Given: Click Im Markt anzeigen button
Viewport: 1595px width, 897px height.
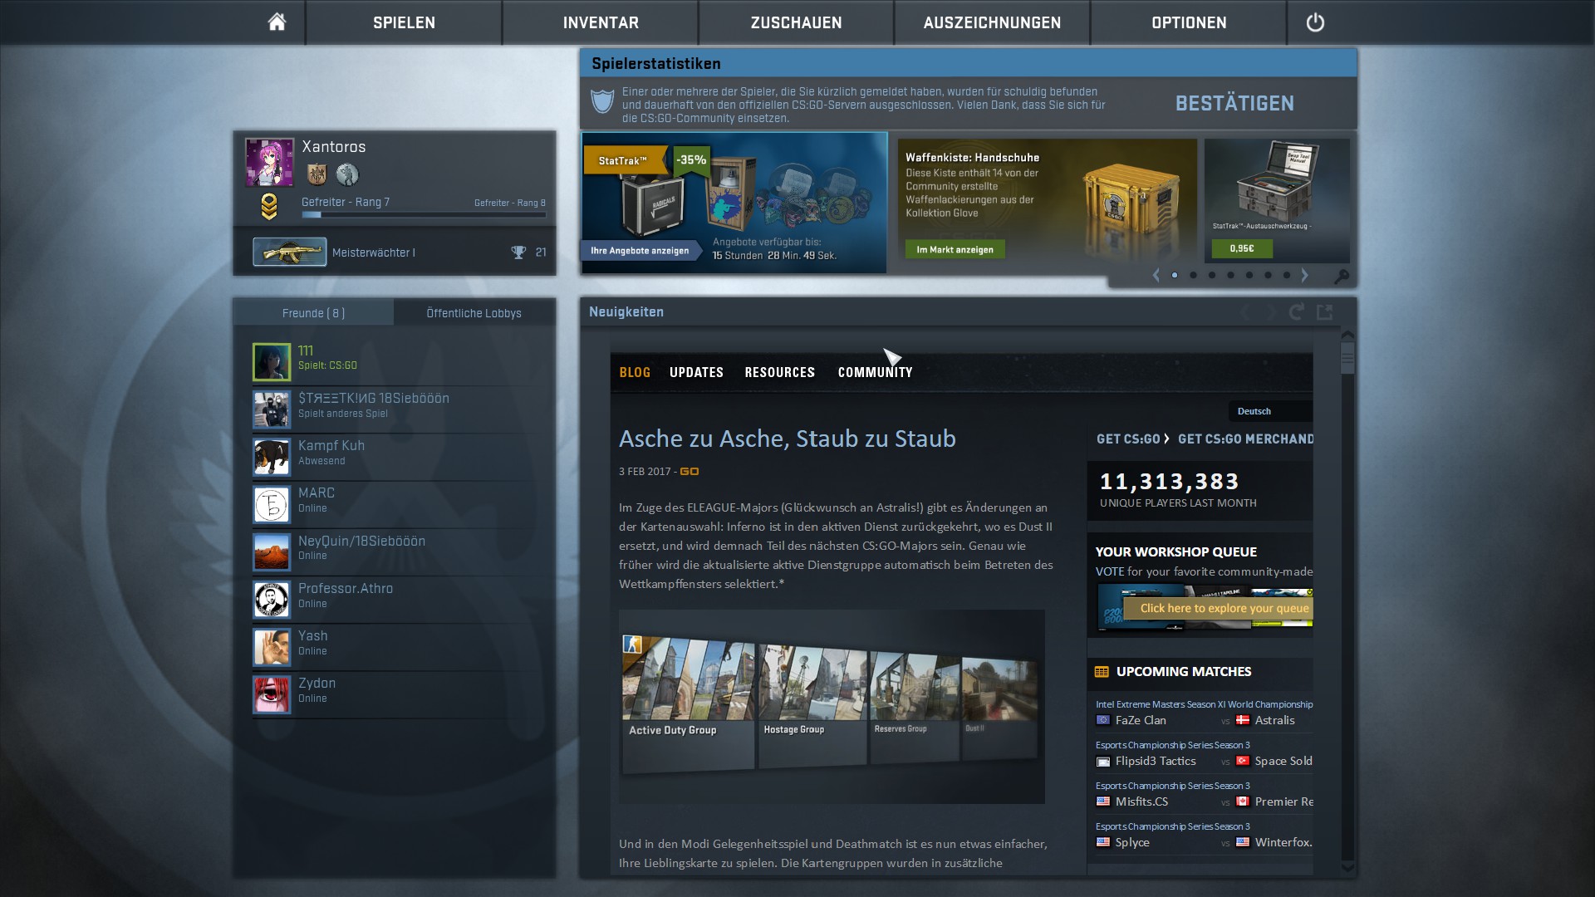Looking at the screenshot, I should (x=955, y=249).
